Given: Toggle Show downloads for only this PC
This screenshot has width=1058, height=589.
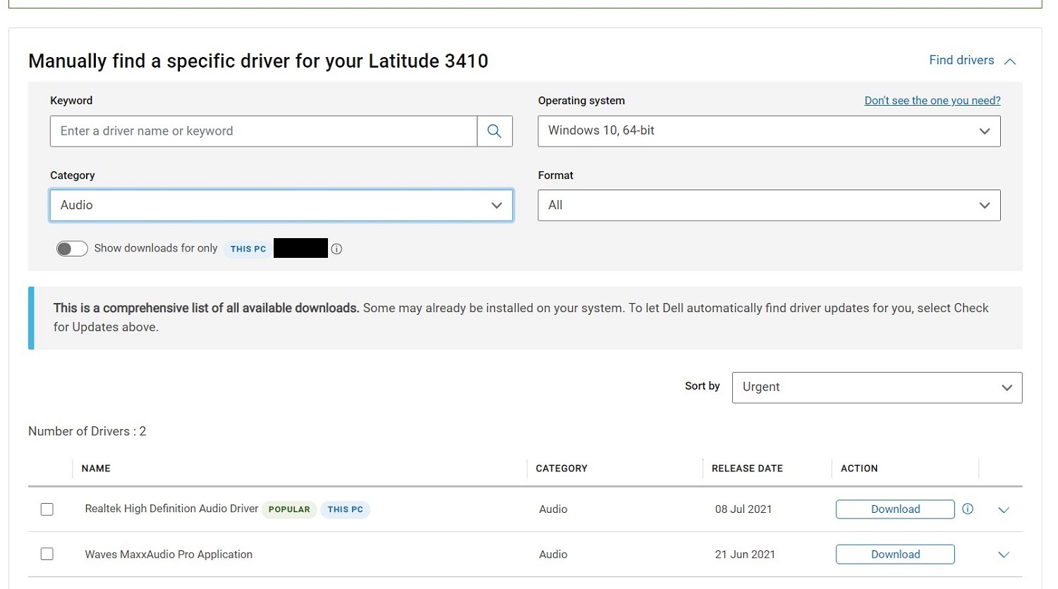Looking at the screenshot, I should [x=72, y=249].
